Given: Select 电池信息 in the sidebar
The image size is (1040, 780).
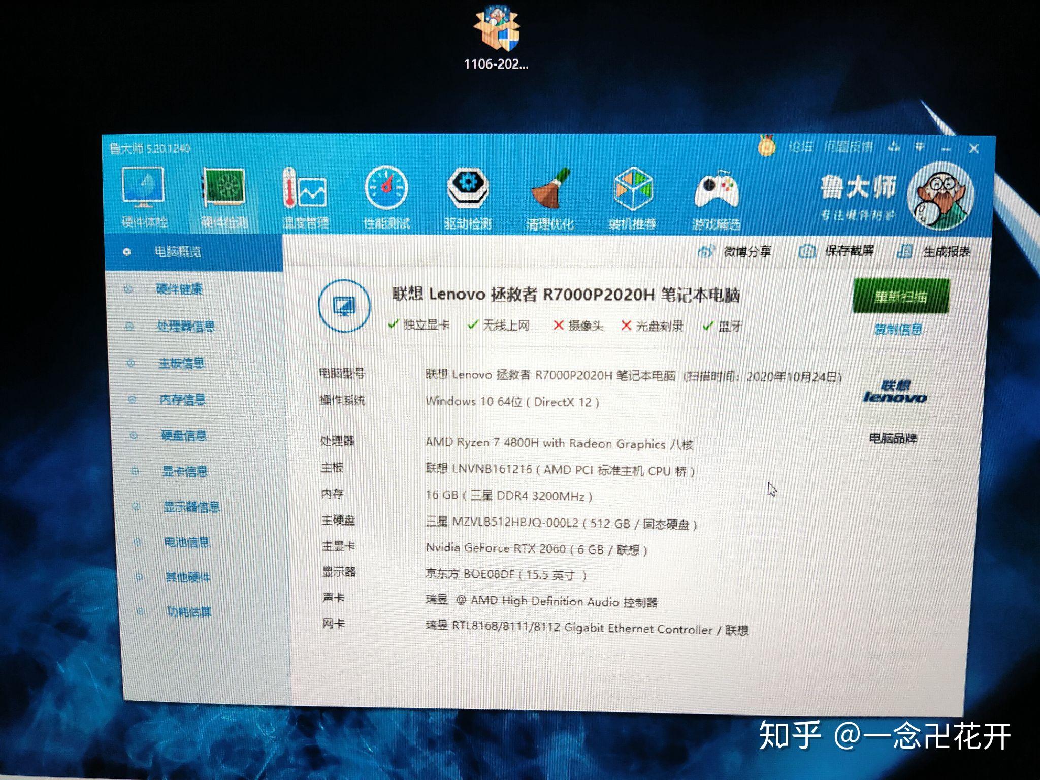Looking at the screenshot, I should (186, 542).
